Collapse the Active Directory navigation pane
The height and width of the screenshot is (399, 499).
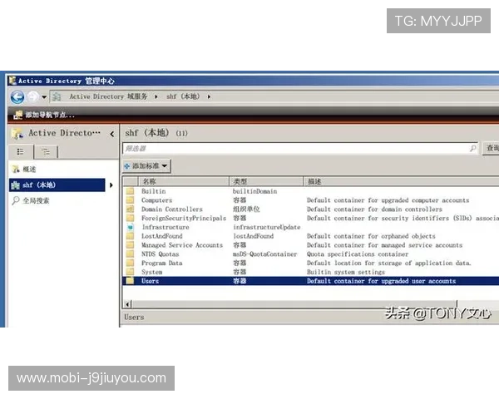pos(111,133)
